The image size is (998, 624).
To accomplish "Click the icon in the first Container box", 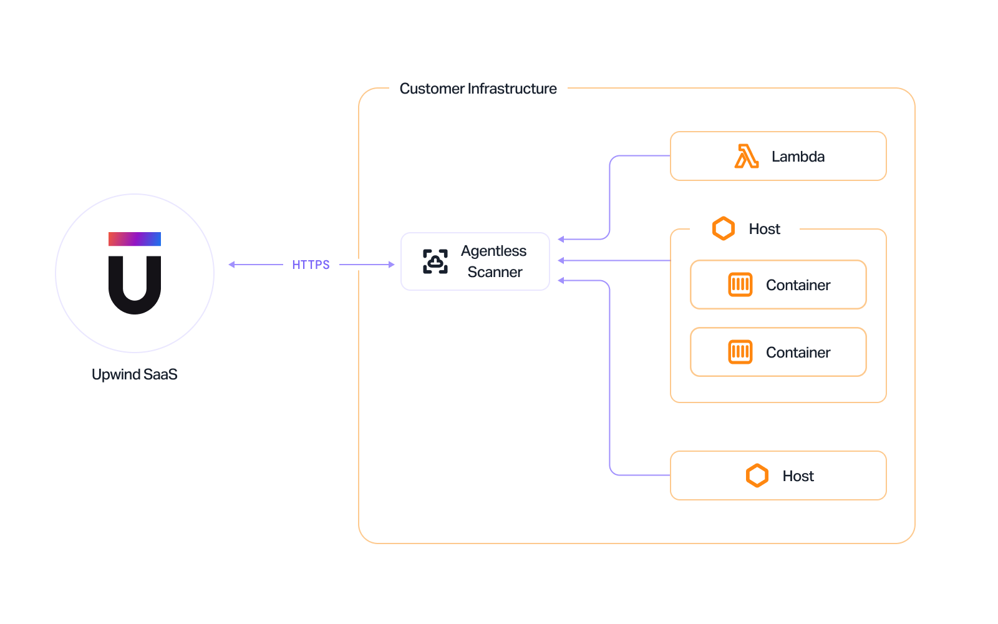I will (740, 285).
